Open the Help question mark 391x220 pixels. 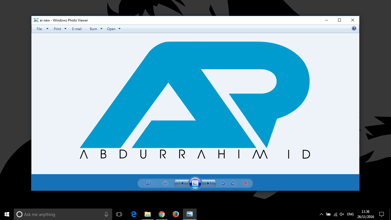(354, 29)
